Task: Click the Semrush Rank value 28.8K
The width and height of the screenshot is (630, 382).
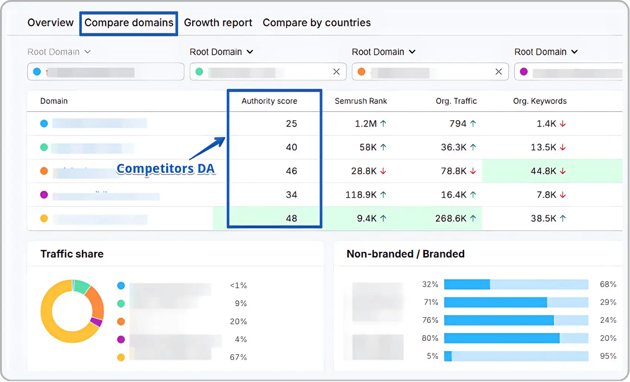Action: click(364, 171)
